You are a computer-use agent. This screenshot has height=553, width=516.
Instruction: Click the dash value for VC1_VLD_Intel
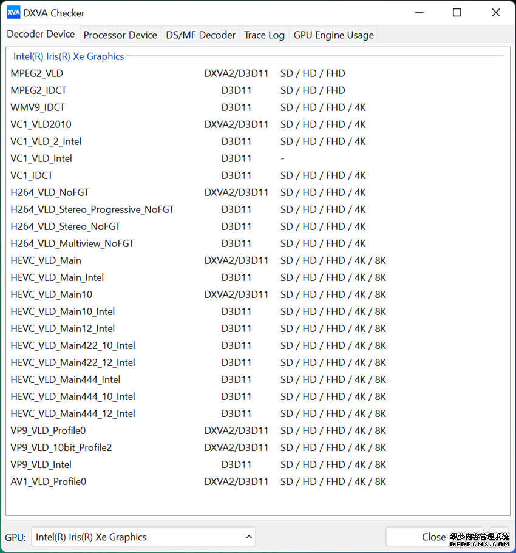[x=282, y=158]
